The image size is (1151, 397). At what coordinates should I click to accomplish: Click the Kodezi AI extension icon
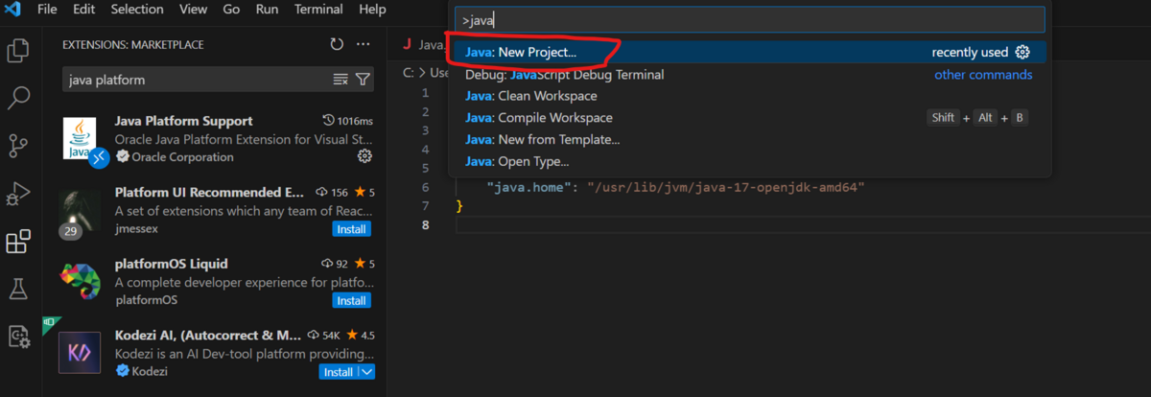coord(81,353)
